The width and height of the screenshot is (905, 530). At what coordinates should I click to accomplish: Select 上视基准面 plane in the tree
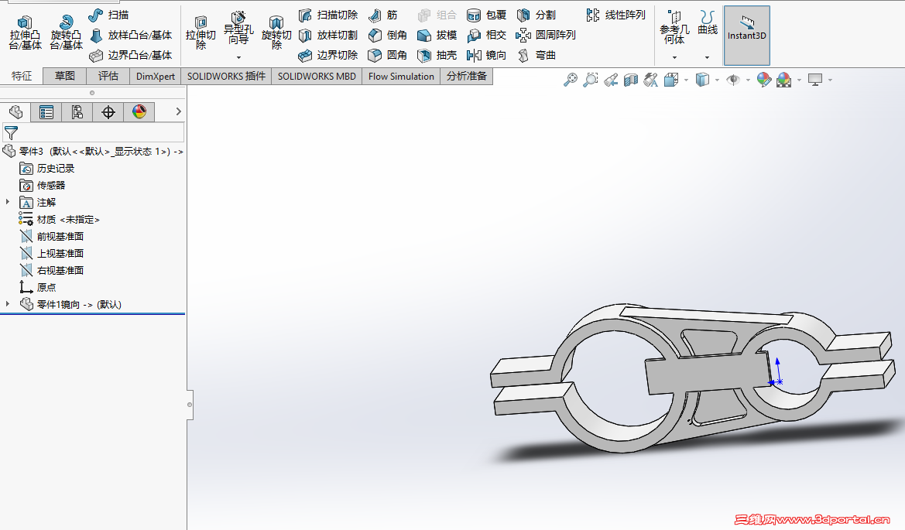pos(60,253)
